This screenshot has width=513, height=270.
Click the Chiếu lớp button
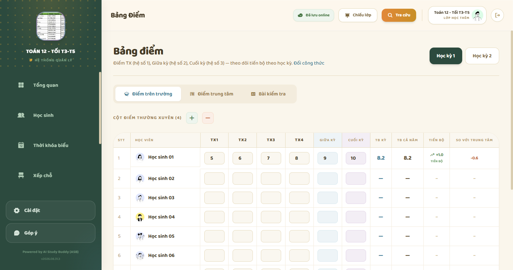[358, 15]
